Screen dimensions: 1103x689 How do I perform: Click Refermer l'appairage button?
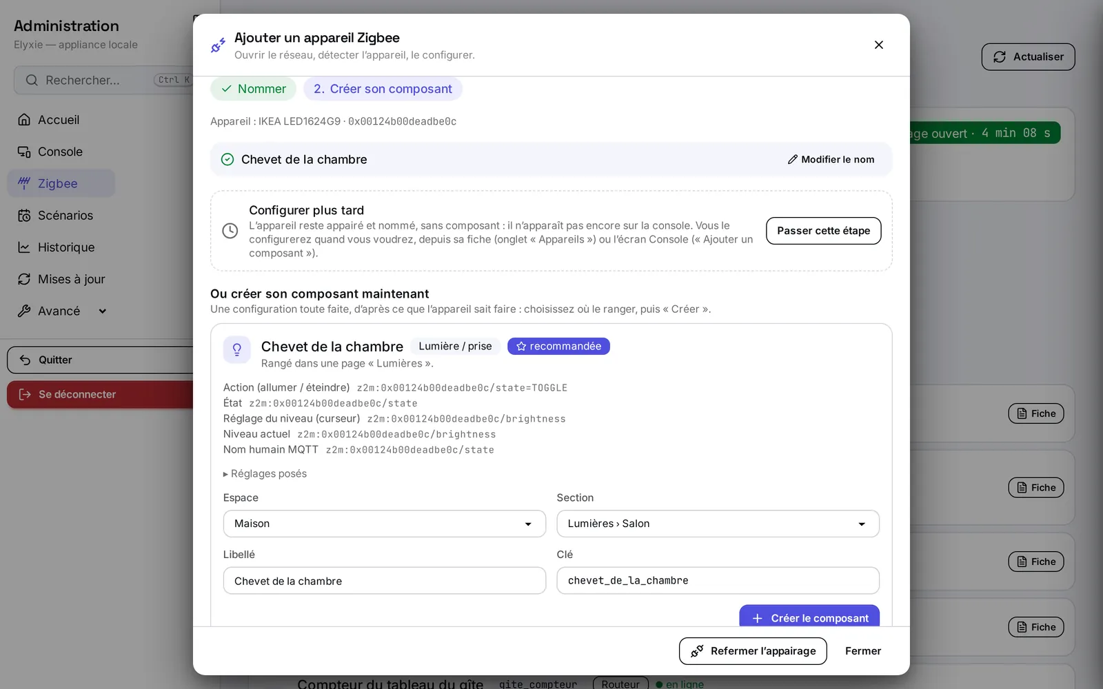(x=753, y=651)
